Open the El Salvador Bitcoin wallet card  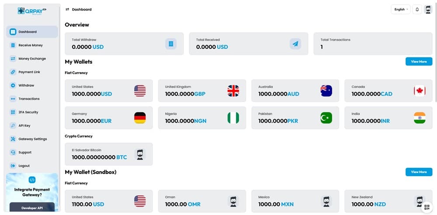[x=108, y=154]
